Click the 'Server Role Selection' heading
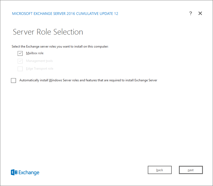This screenshot has width=213, height=186. (x=48, y=32)
